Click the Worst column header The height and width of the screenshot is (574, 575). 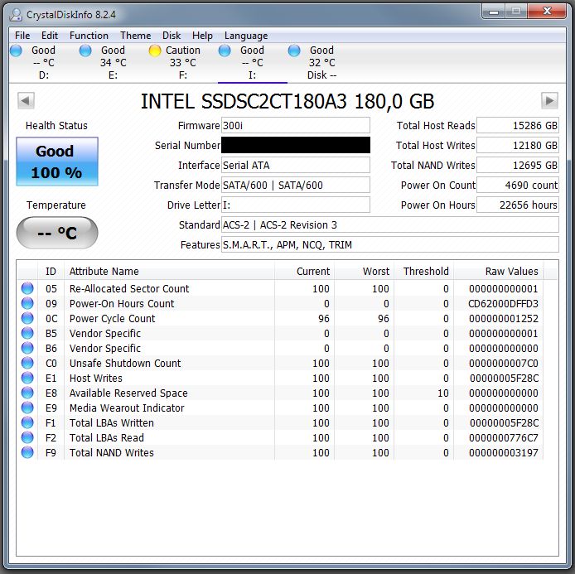point(365,271)
